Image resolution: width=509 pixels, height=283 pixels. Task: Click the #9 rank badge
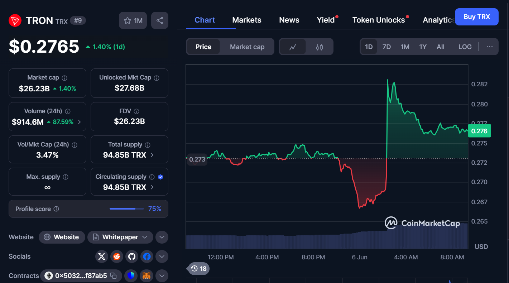coord(78,20)
